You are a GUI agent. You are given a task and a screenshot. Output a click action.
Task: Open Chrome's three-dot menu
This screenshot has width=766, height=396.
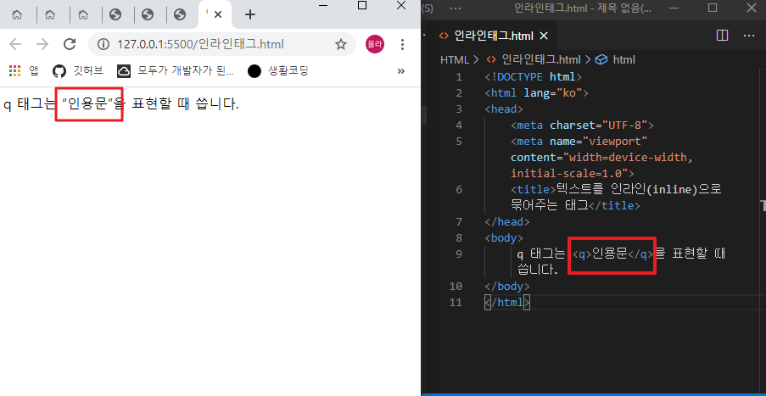coord(403,44)
